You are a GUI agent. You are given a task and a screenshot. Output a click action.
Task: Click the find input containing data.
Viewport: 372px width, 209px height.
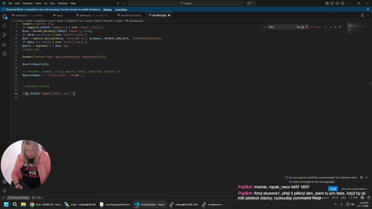click(x=281, y=27)
